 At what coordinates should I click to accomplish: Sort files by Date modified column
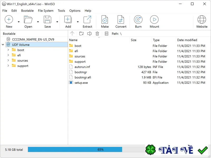[x=187, y=40]
